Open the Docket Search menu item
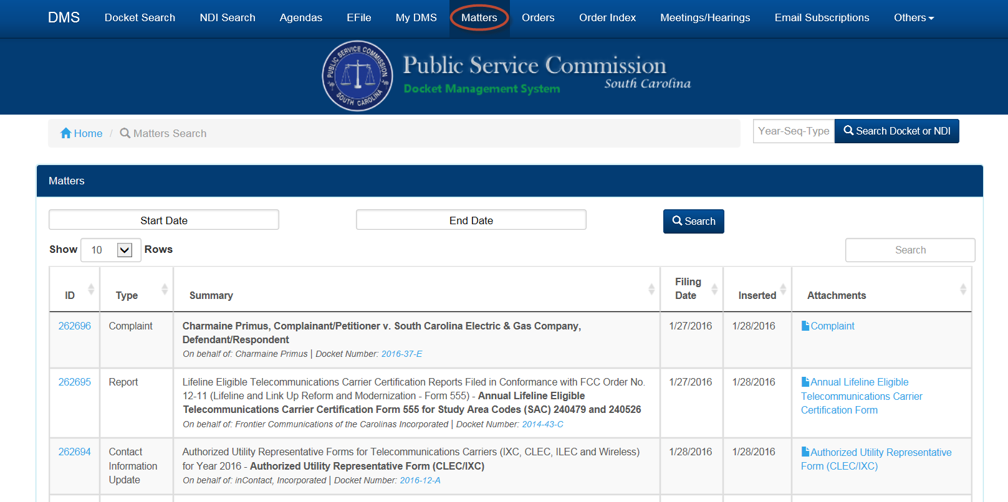The width and height of the screenshot is (1008, 502). pyautogui.click(x=140, y=18)
